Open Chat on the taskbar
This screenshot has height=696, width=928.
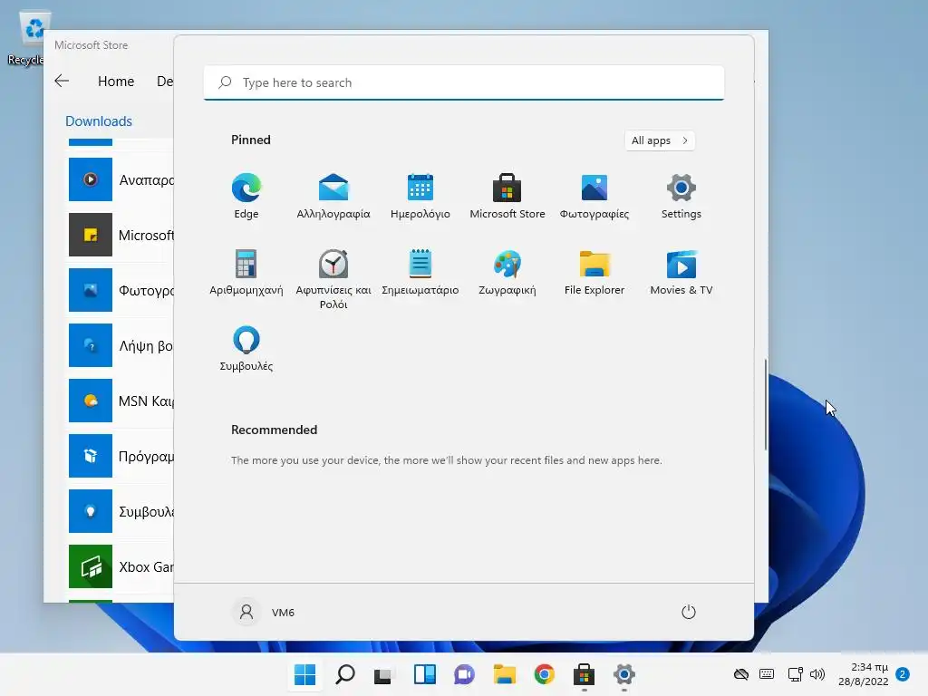[x=465, y=674]
